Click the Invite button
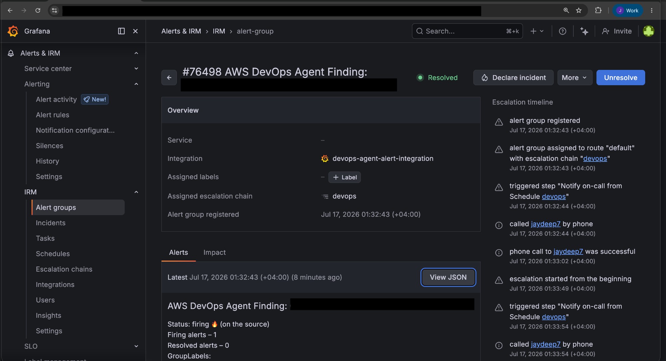 [617, 31]
